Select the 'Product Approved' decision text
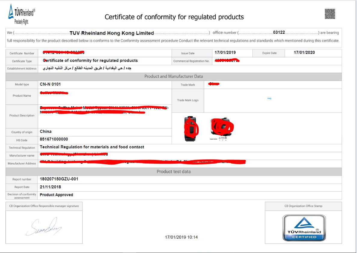The width and height of the screenshot is (357, 253). (56, 195)
